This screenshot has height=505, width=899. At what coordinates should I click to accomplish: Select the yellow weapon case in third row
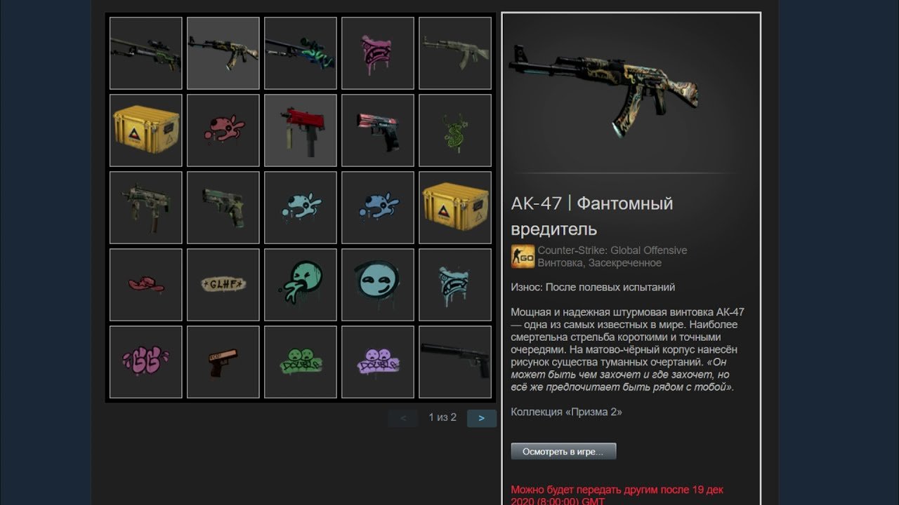pos(455,208)
